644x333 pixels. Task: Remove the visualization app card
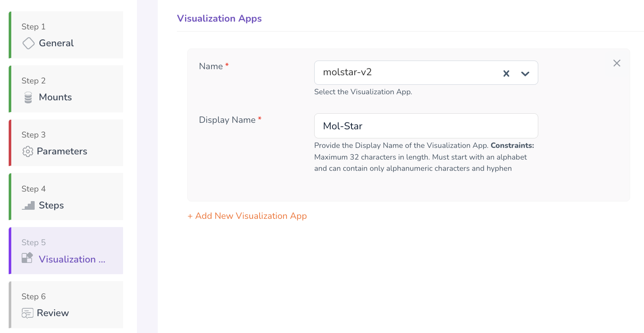pyautogui.click(x=617, y=63)
